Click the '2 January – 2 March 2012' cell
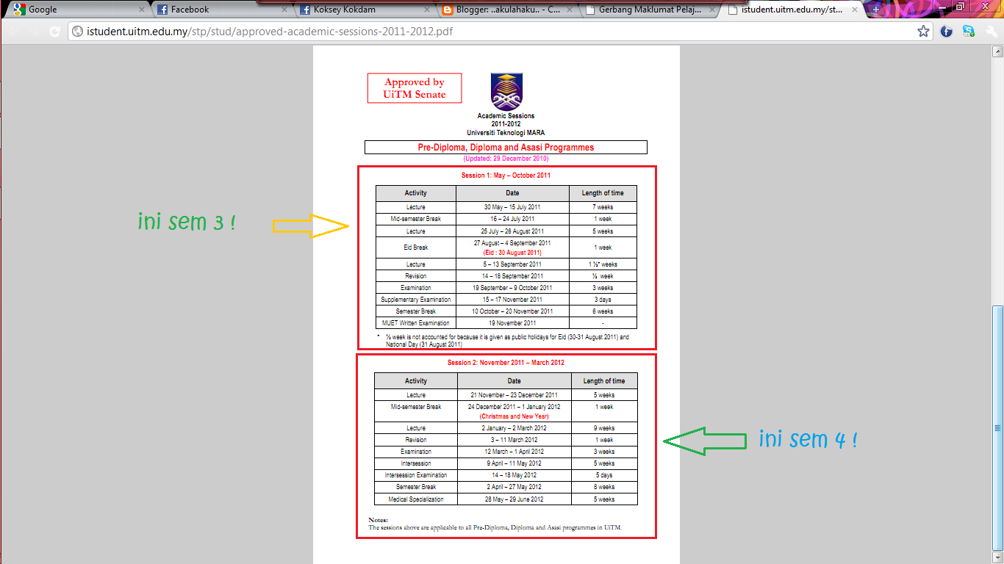The width and height of the screenshot is (1004, 564). pos(514,428)
